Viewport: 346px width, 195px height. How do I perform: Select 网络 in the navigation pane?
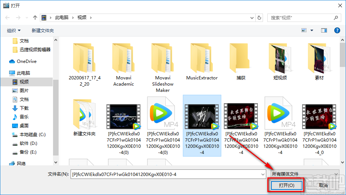[18, 164]
